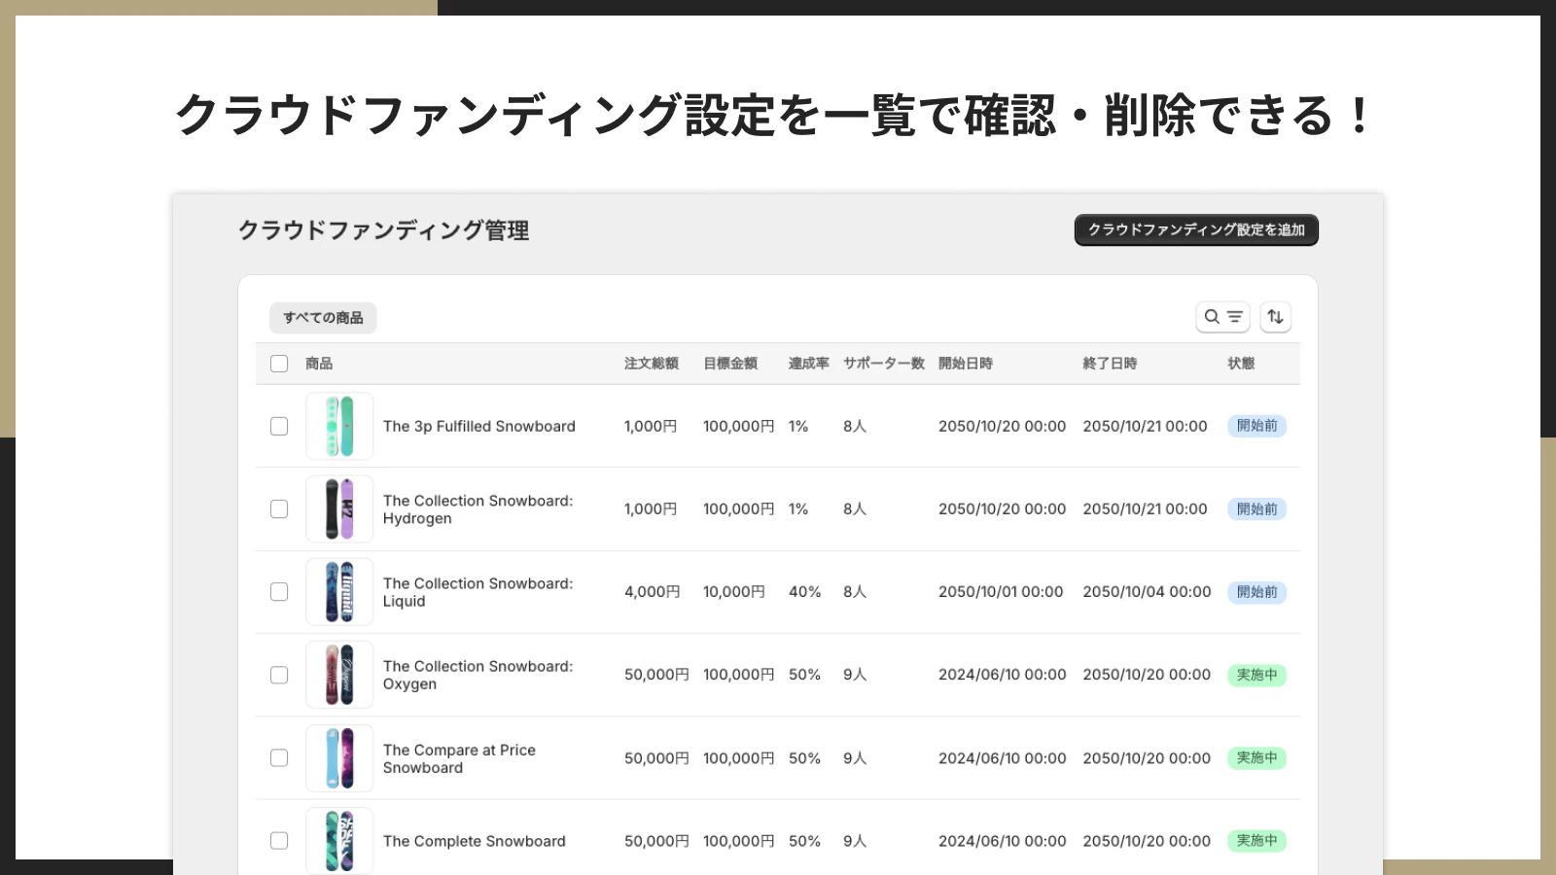The height and width of the screenshot is (875, 1556).
Task: Click the 実施中 status badge for Oxygen
Action: pos(1256,675)
